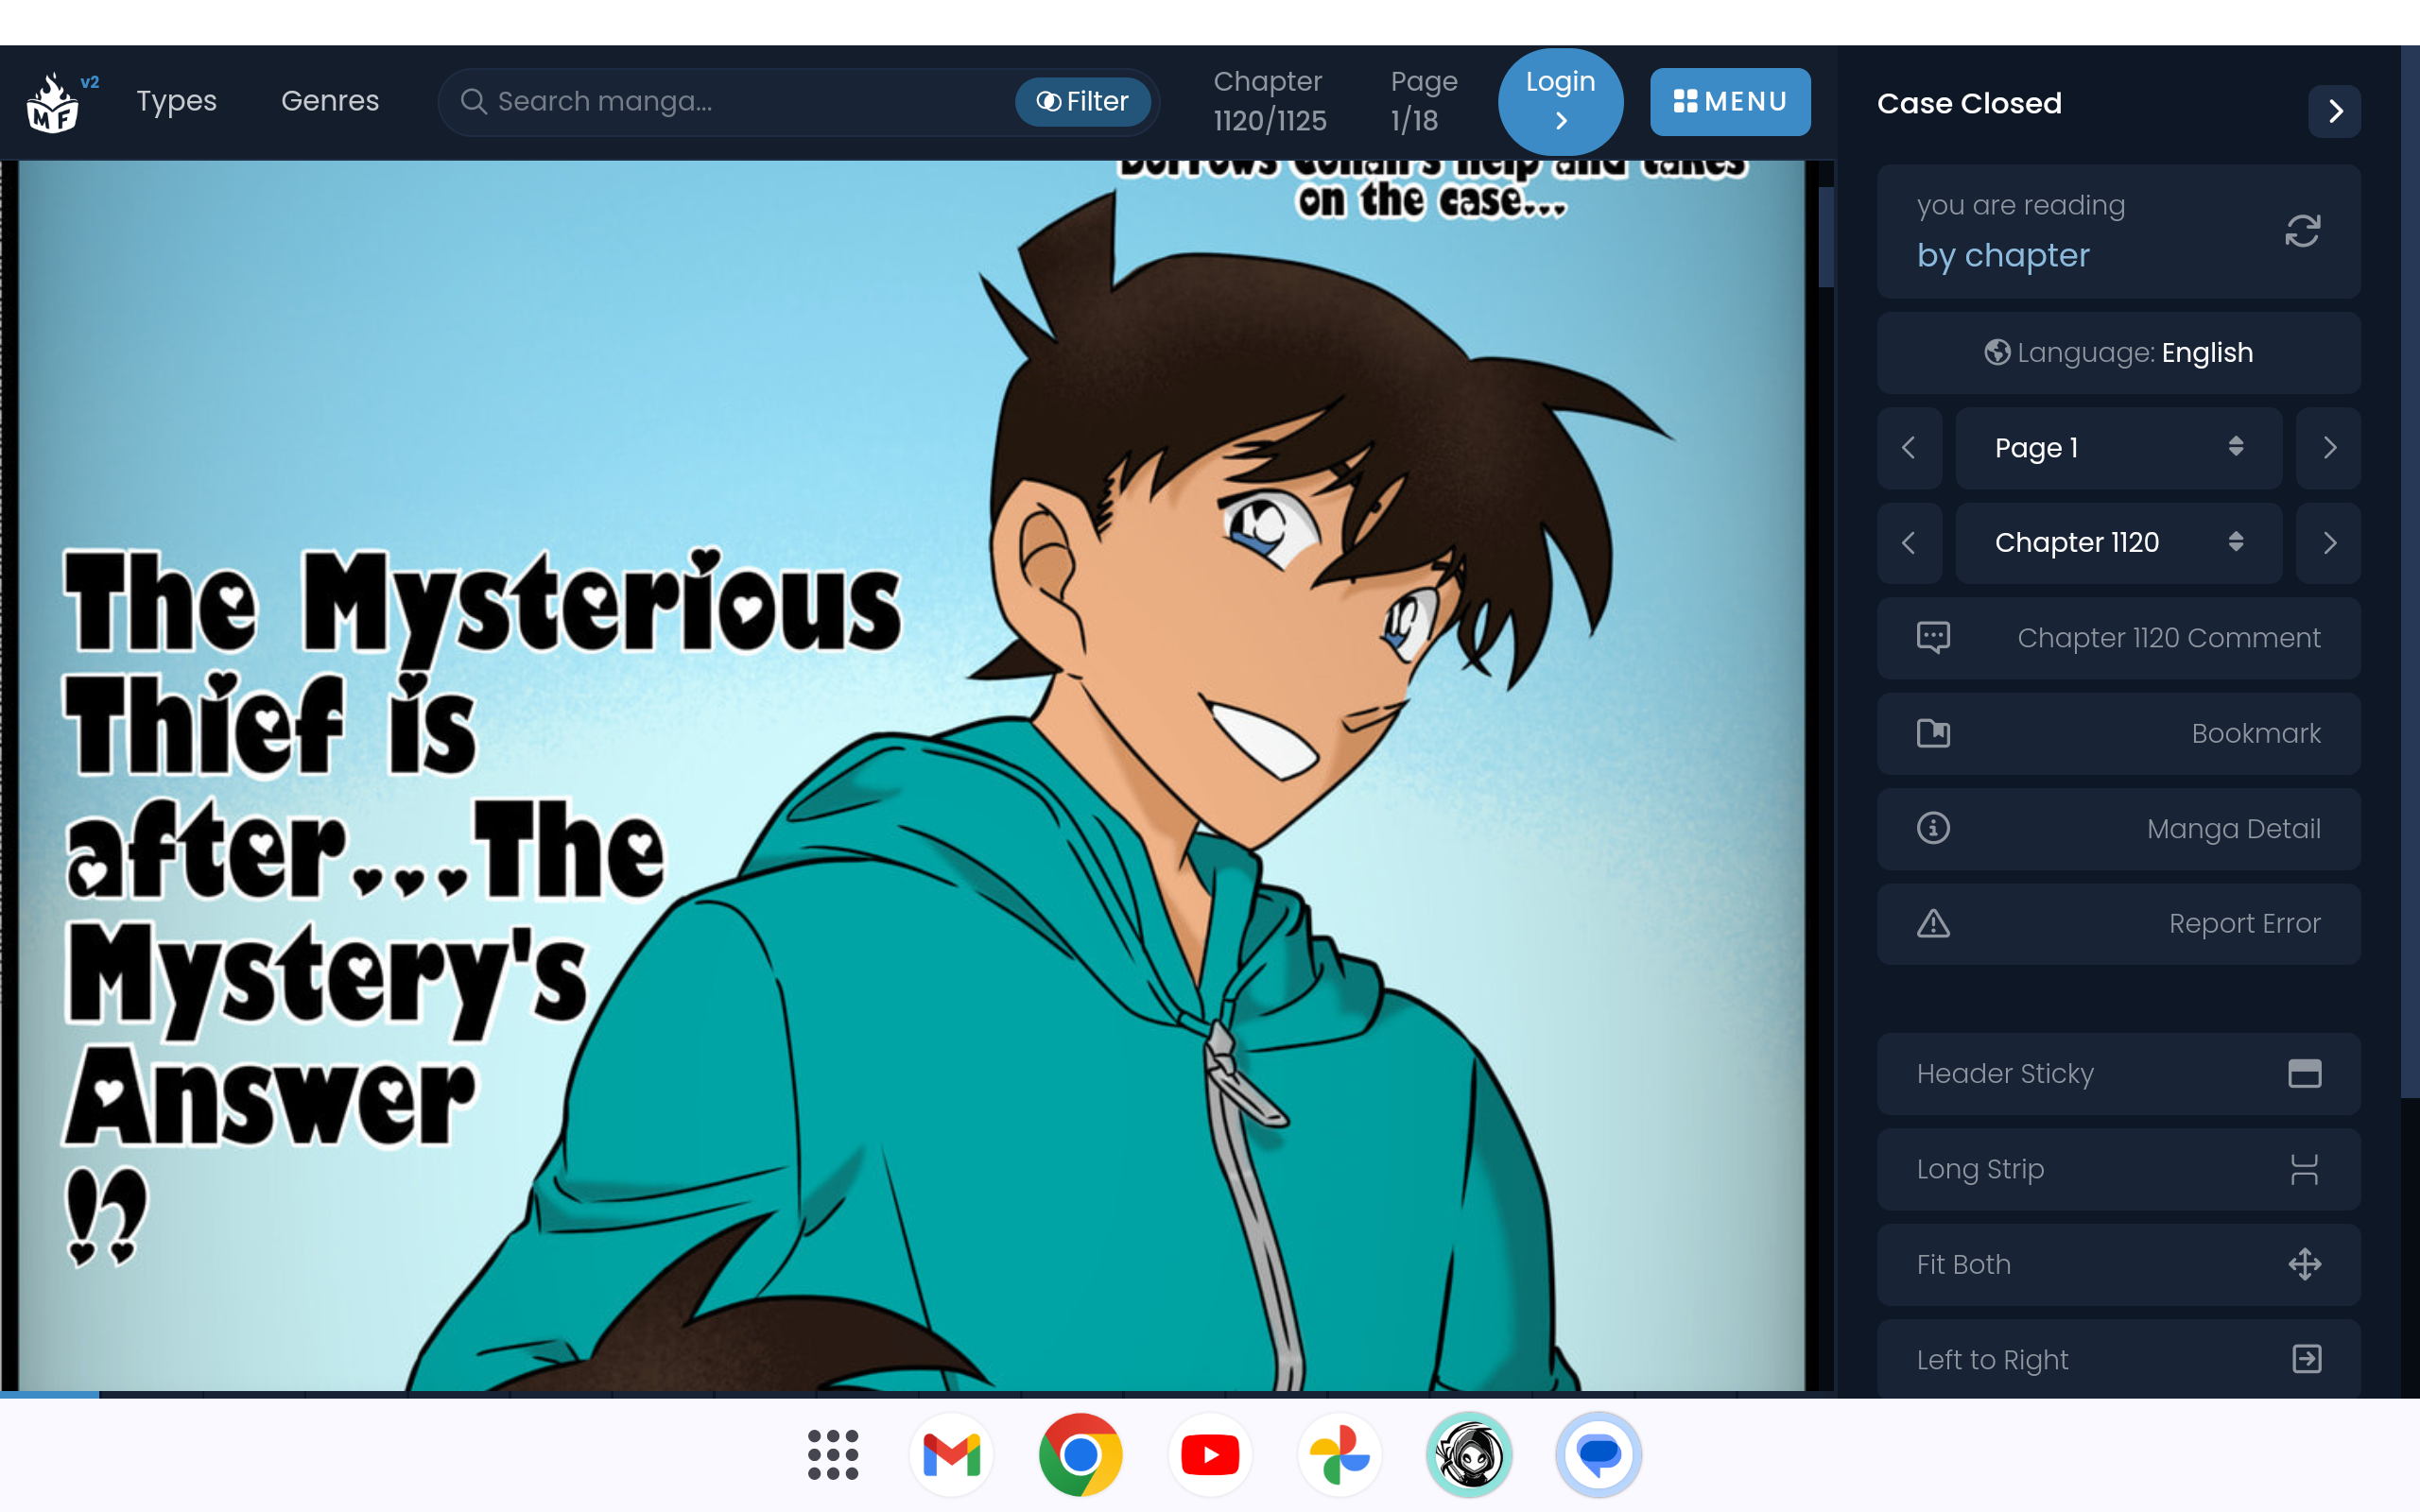Launch Gmail from the shelf
This screenshot has width=2420, height=1512.
point(951,1455)
